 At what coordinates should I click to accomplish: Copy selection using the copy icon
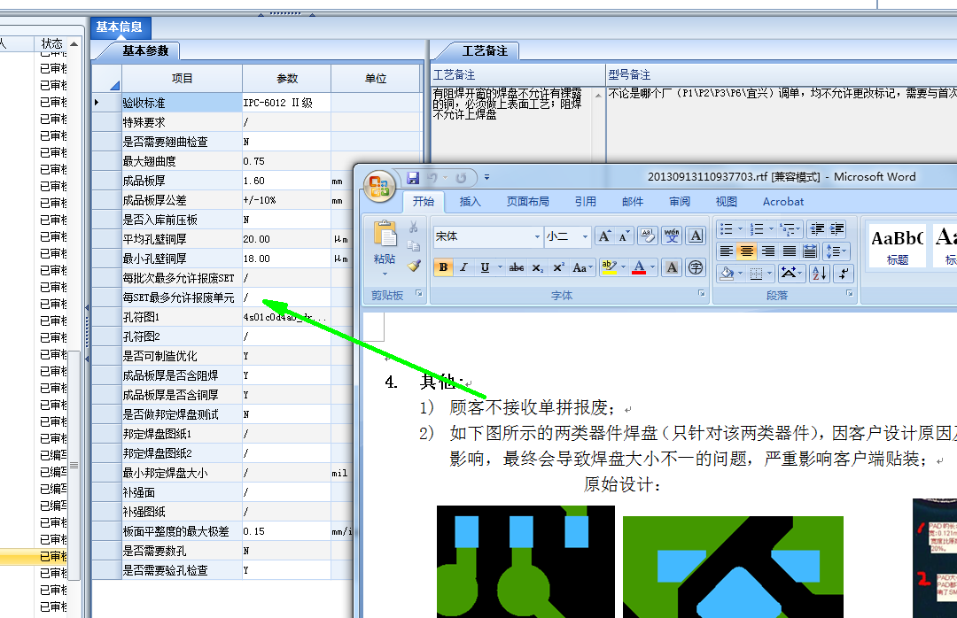tap(413, 246)
